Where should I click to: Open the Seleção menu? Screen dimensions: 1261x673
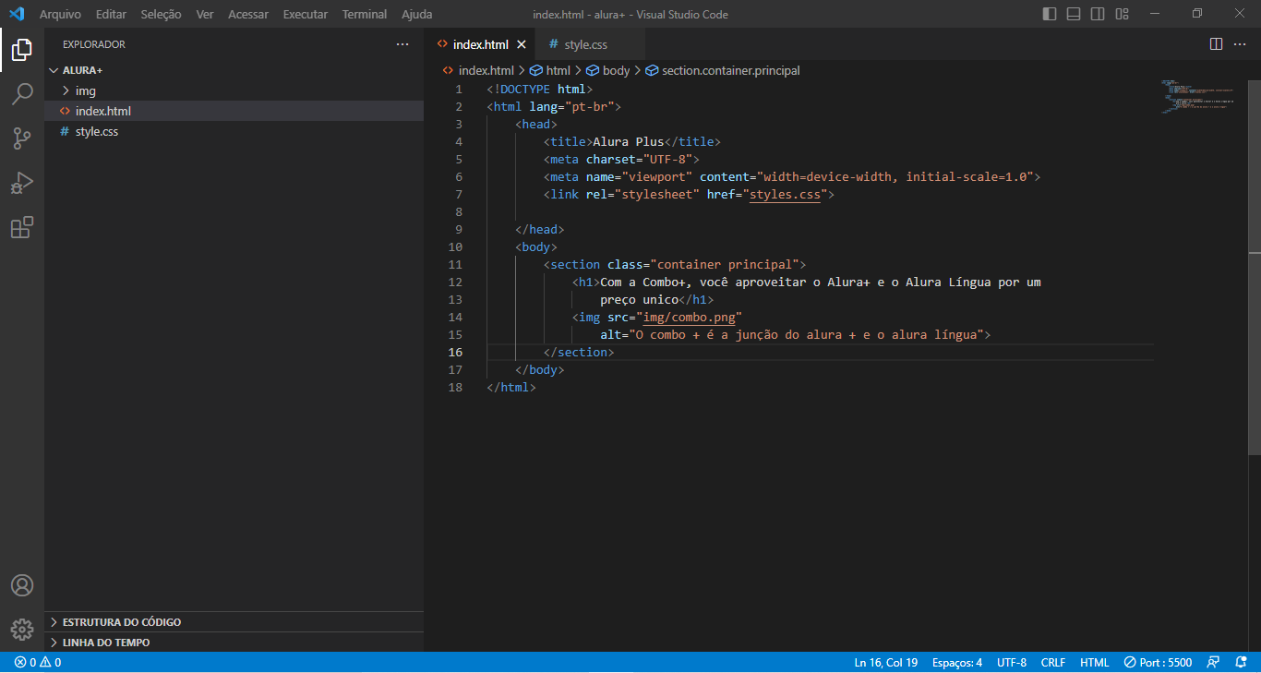161,15
